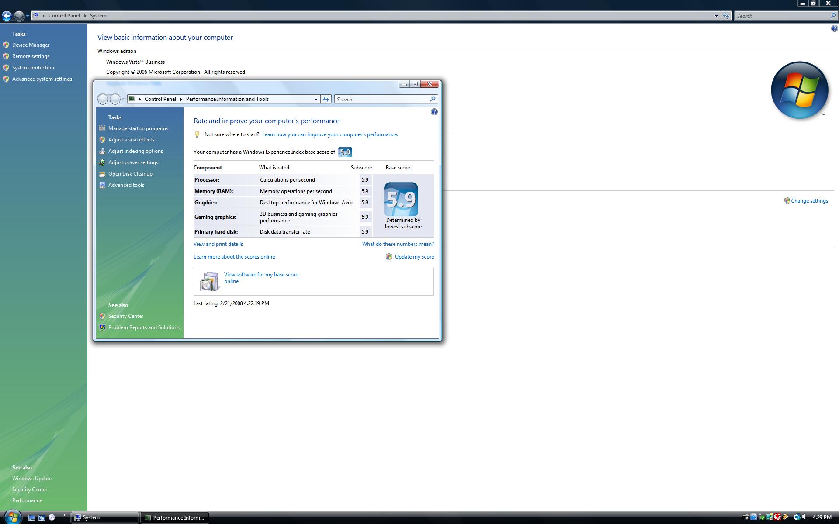Viewport: 839px width, 524px height.
Task: Select System breadcrumb in address bar
Action: [x=98, y=16]
